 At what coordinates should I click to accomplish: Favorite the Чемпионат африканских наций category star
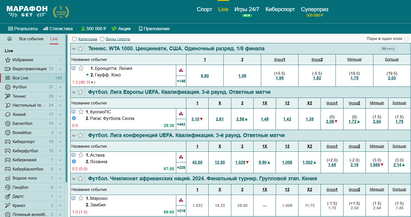coord(80,179)
